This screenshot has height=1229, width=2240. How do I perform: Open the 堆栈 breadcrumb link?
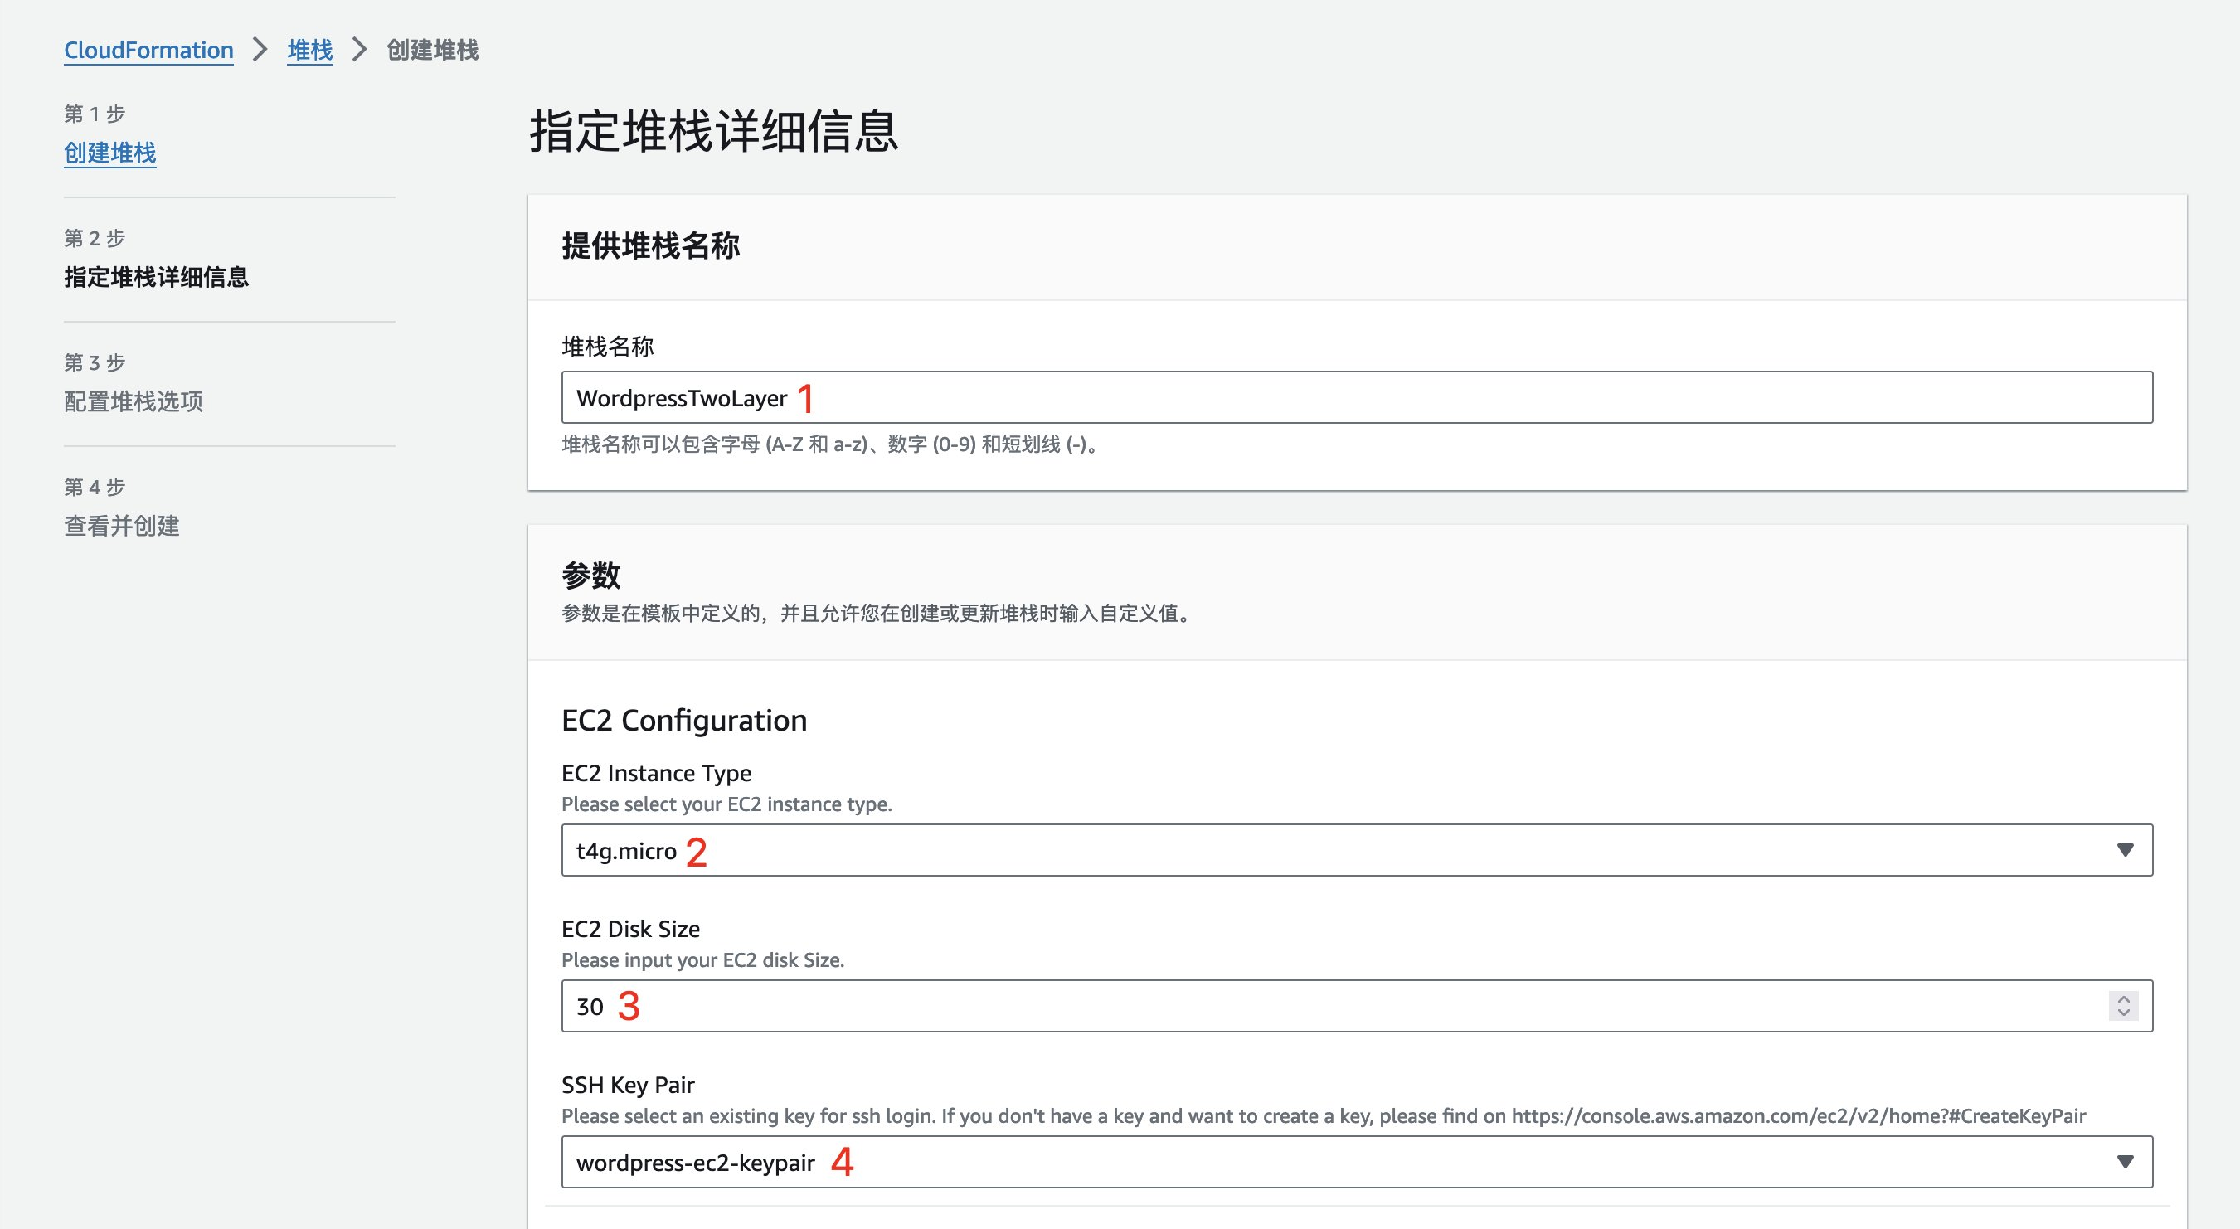309,50
